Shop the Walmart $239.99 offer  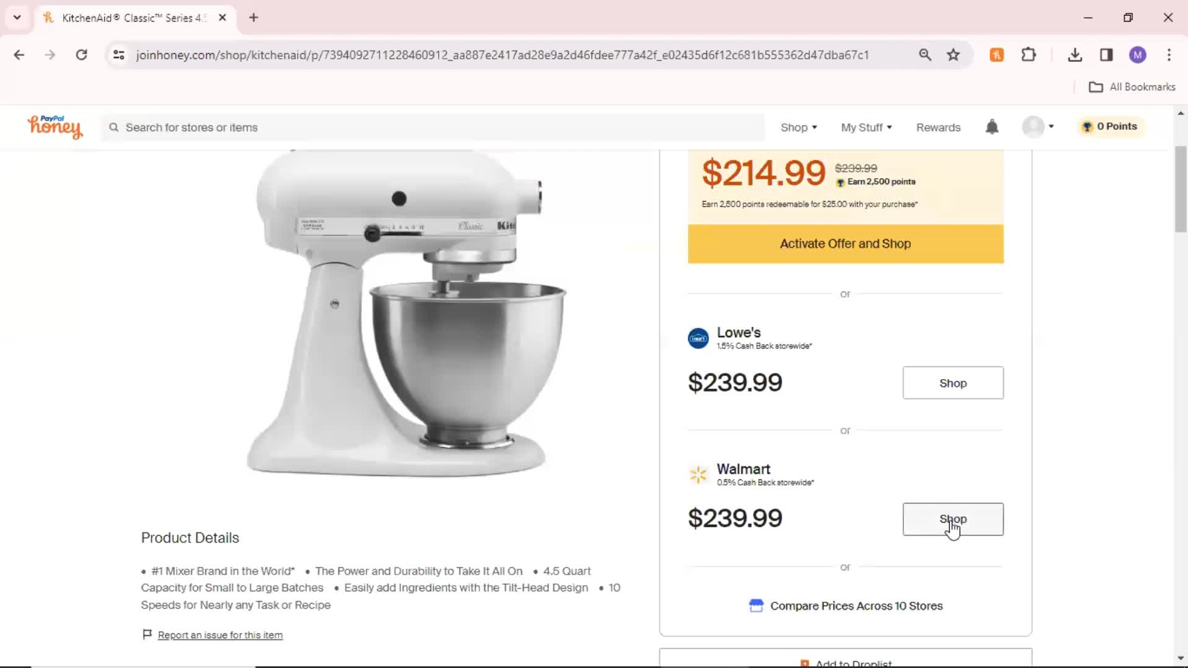(x=953, y=519)
